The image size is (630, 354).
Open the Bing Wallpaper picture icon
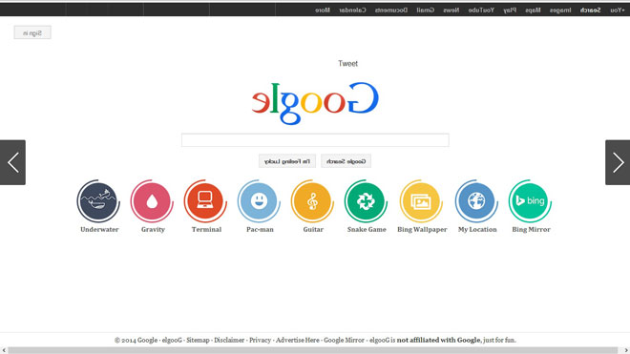421,201
